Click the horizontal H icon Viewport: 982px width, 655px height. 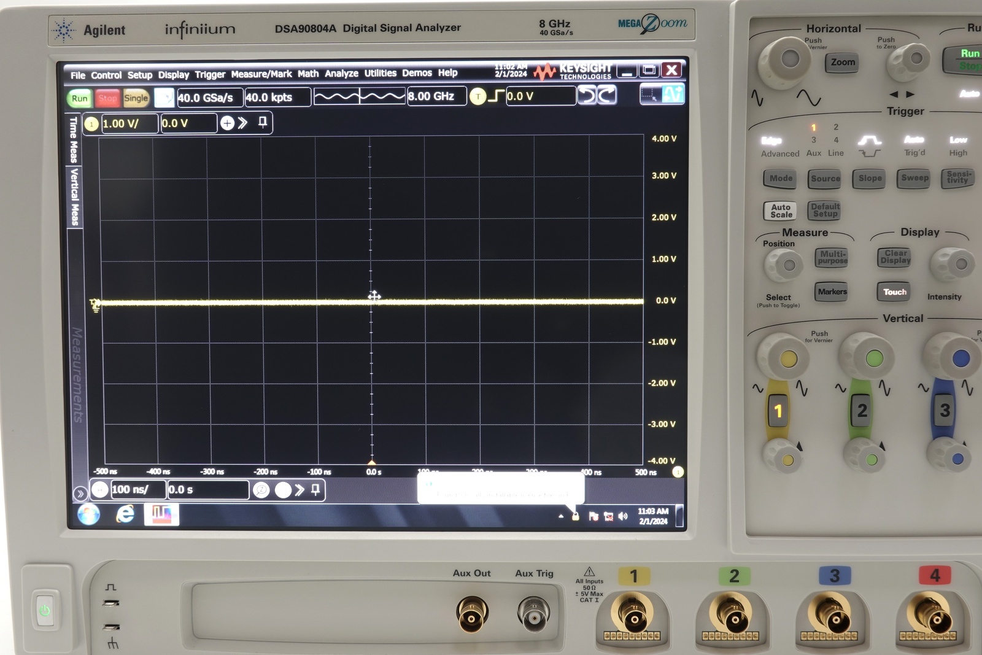100,490
